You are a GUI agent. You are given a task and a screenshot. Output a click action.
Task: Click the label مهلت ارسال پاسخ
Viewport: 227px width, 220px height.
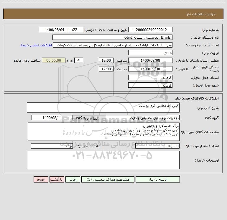pos(204,61)
